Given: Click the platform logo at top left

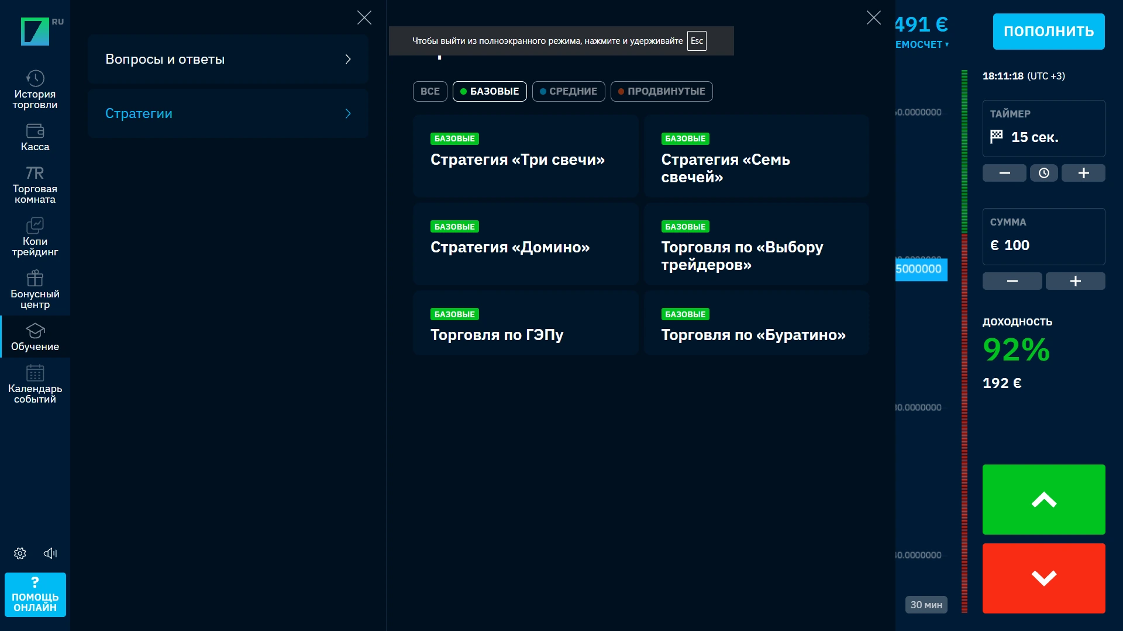Looking at the screenshot, I should coord(35,31).
